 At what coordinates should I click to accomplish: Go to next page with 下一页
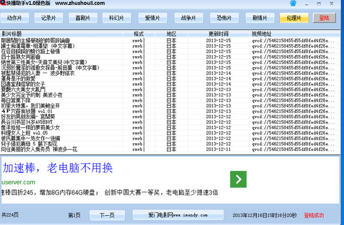click(107, 215)
